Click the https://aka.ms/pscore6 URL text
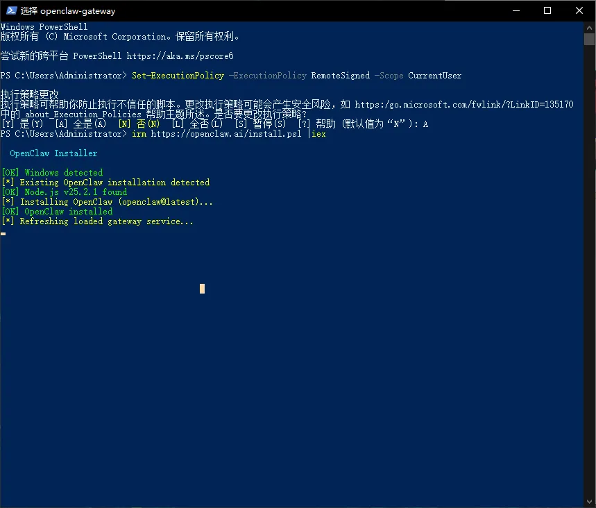This screenshot has width=596, height=508. click(180, 56)
